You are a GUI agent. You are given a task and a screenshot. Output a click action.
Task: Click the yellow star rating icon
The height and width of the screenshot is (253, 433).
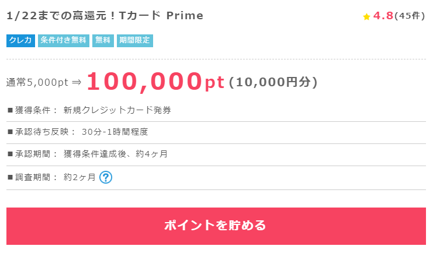[x=366, y=17]
